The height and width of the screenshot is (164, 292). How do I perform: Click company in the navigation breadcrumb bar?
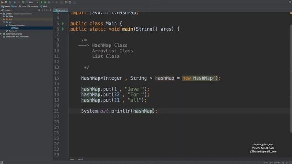point(33,6)
